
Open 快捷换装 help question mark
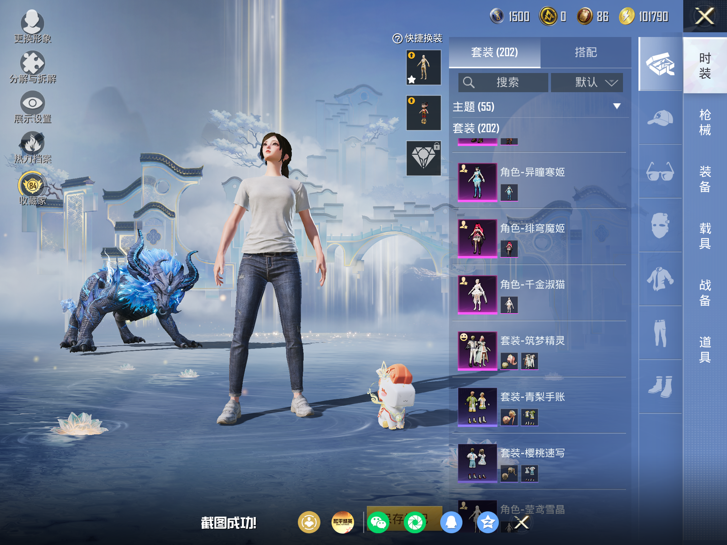click(x=397, y=39)
